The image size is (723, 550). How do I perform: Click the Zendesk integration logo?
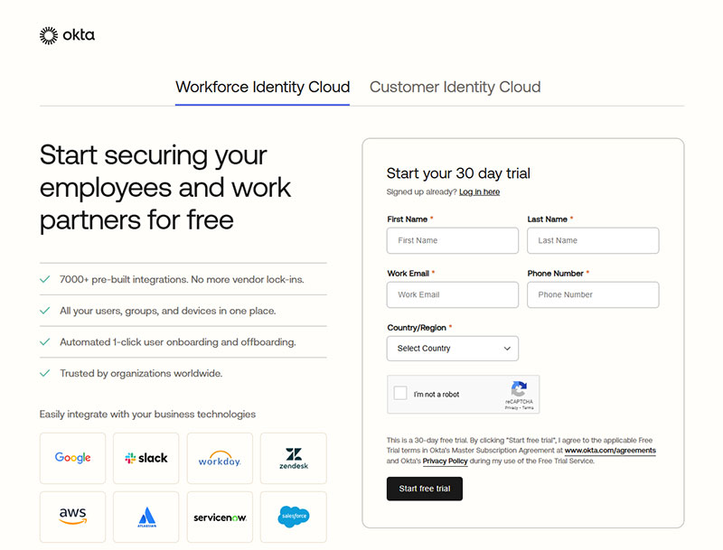[x=293, y=458]
